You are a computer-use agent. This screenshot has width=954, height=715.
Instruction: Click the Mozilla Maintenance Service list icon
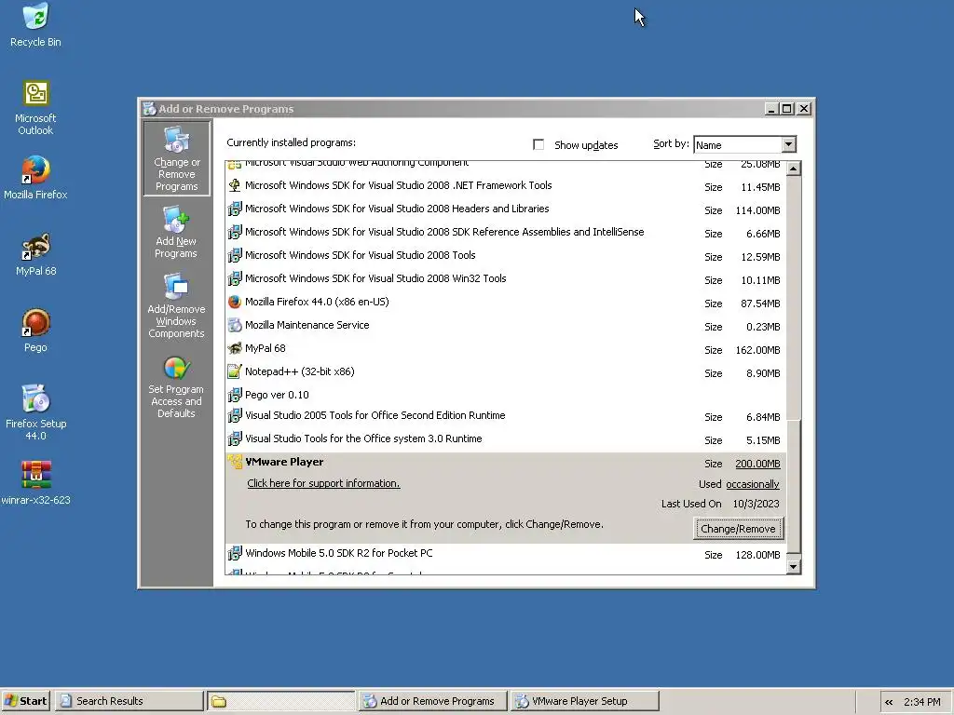click(234, 325)
